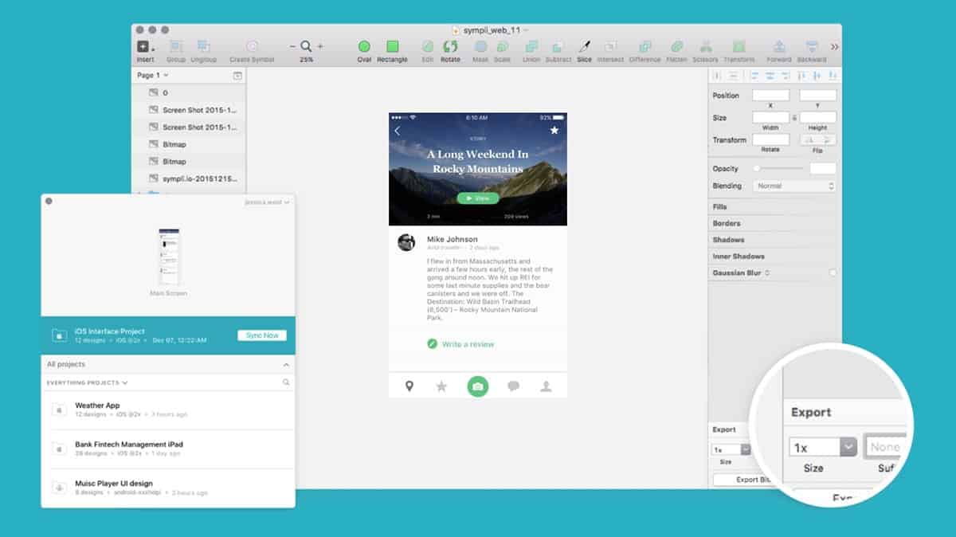This screenshot has height=537, width=956.
Task: Select the sympli.io-20151215... layer
Action: 189,178
